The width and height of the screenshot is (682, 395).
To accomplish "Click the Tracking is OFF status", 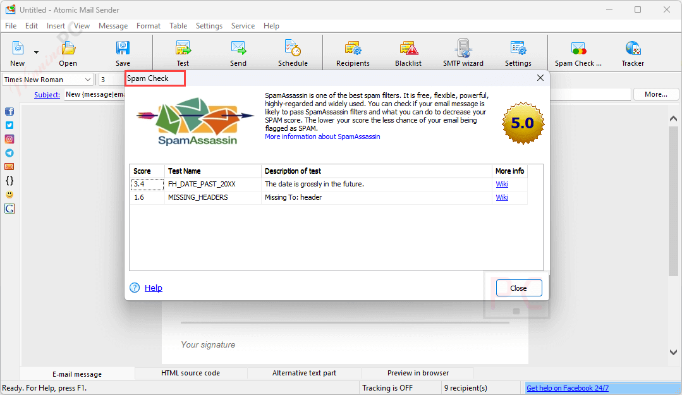I will [387, 387].
